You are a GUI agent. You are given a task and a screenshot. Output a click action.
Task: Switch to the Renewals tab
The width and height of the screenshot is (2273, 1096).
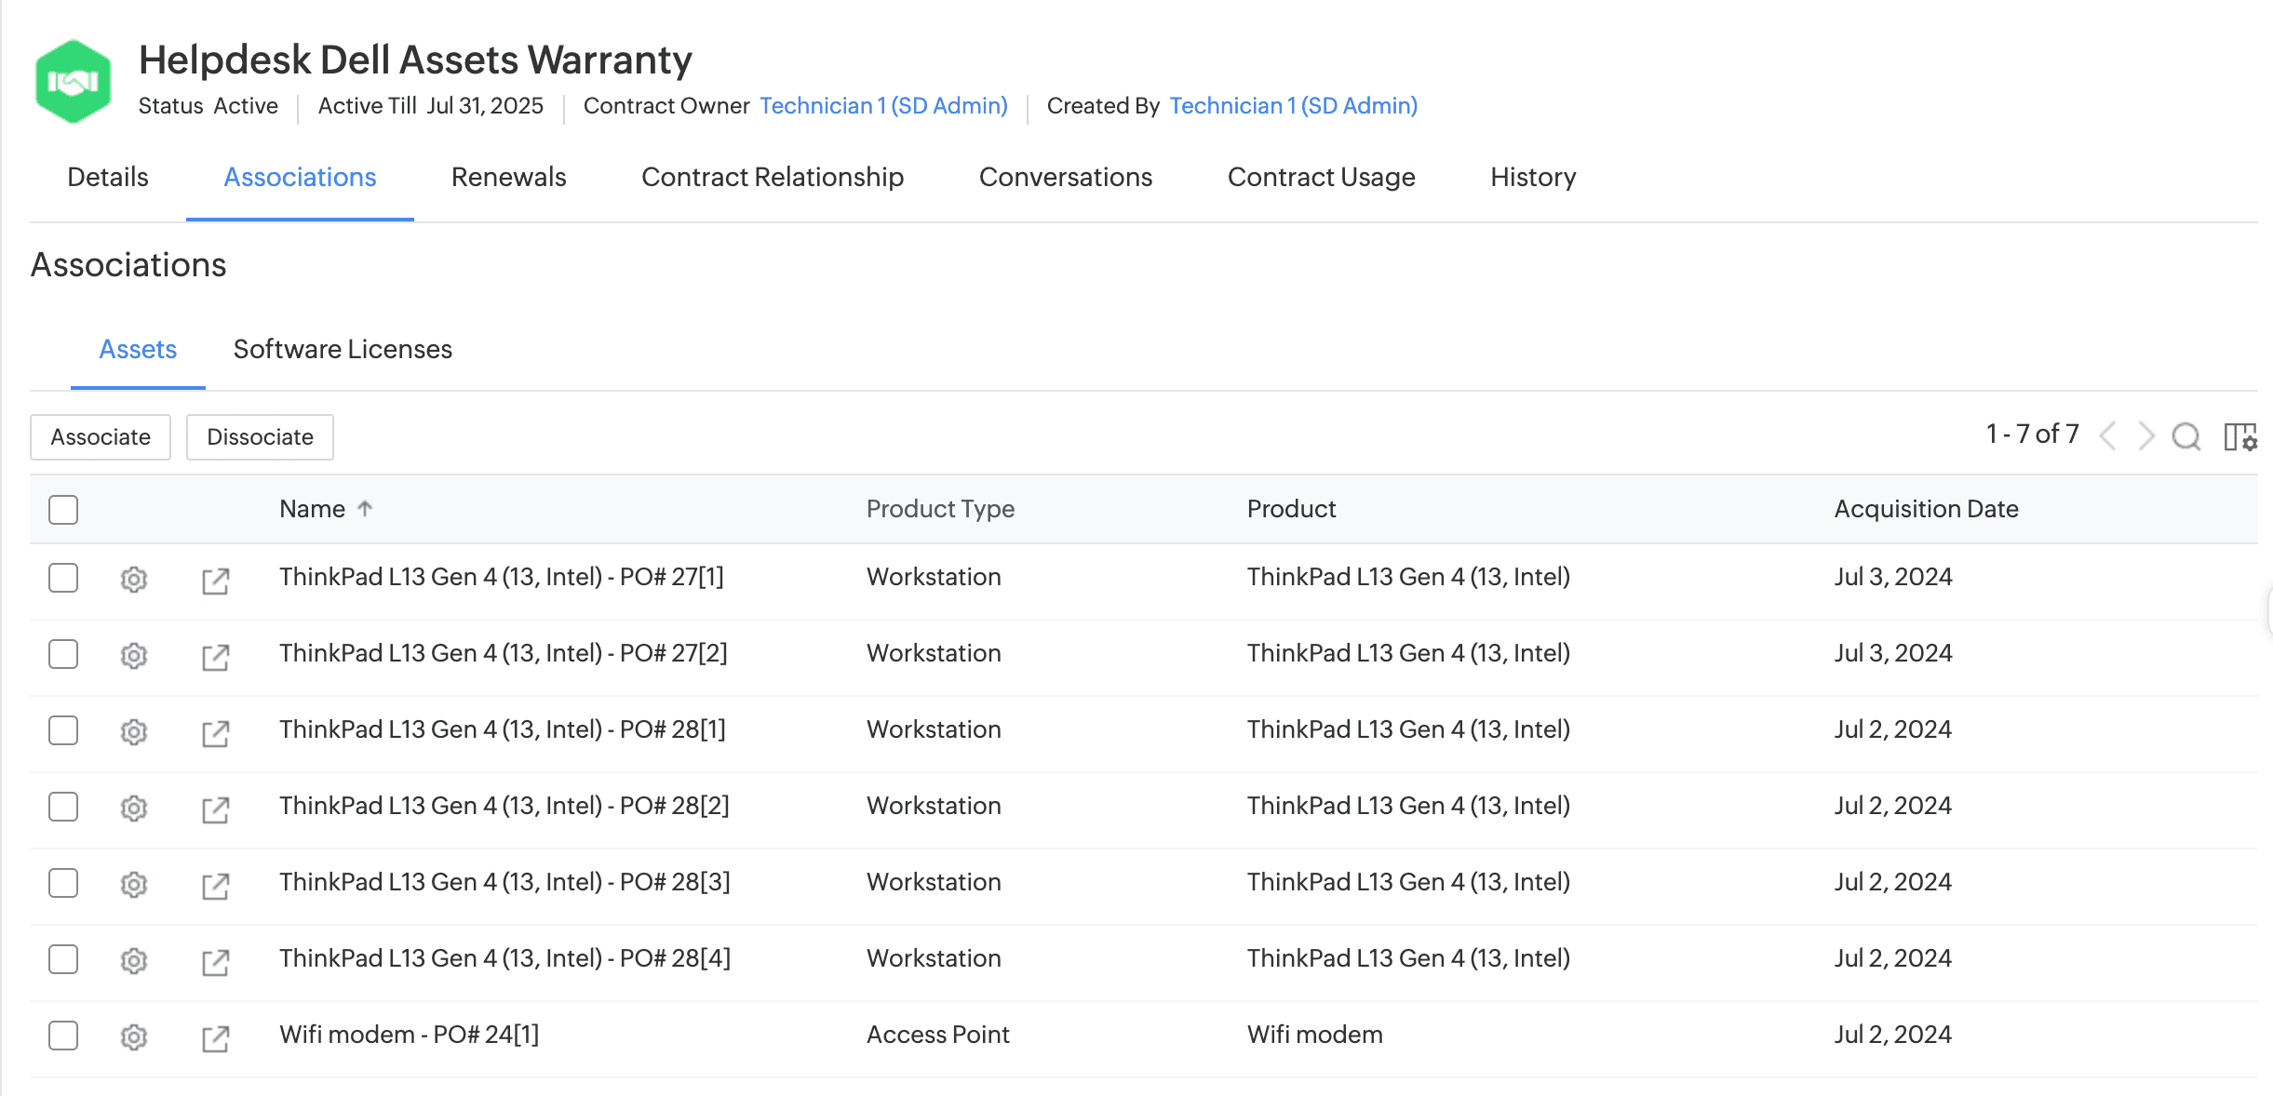click(508, 177)
